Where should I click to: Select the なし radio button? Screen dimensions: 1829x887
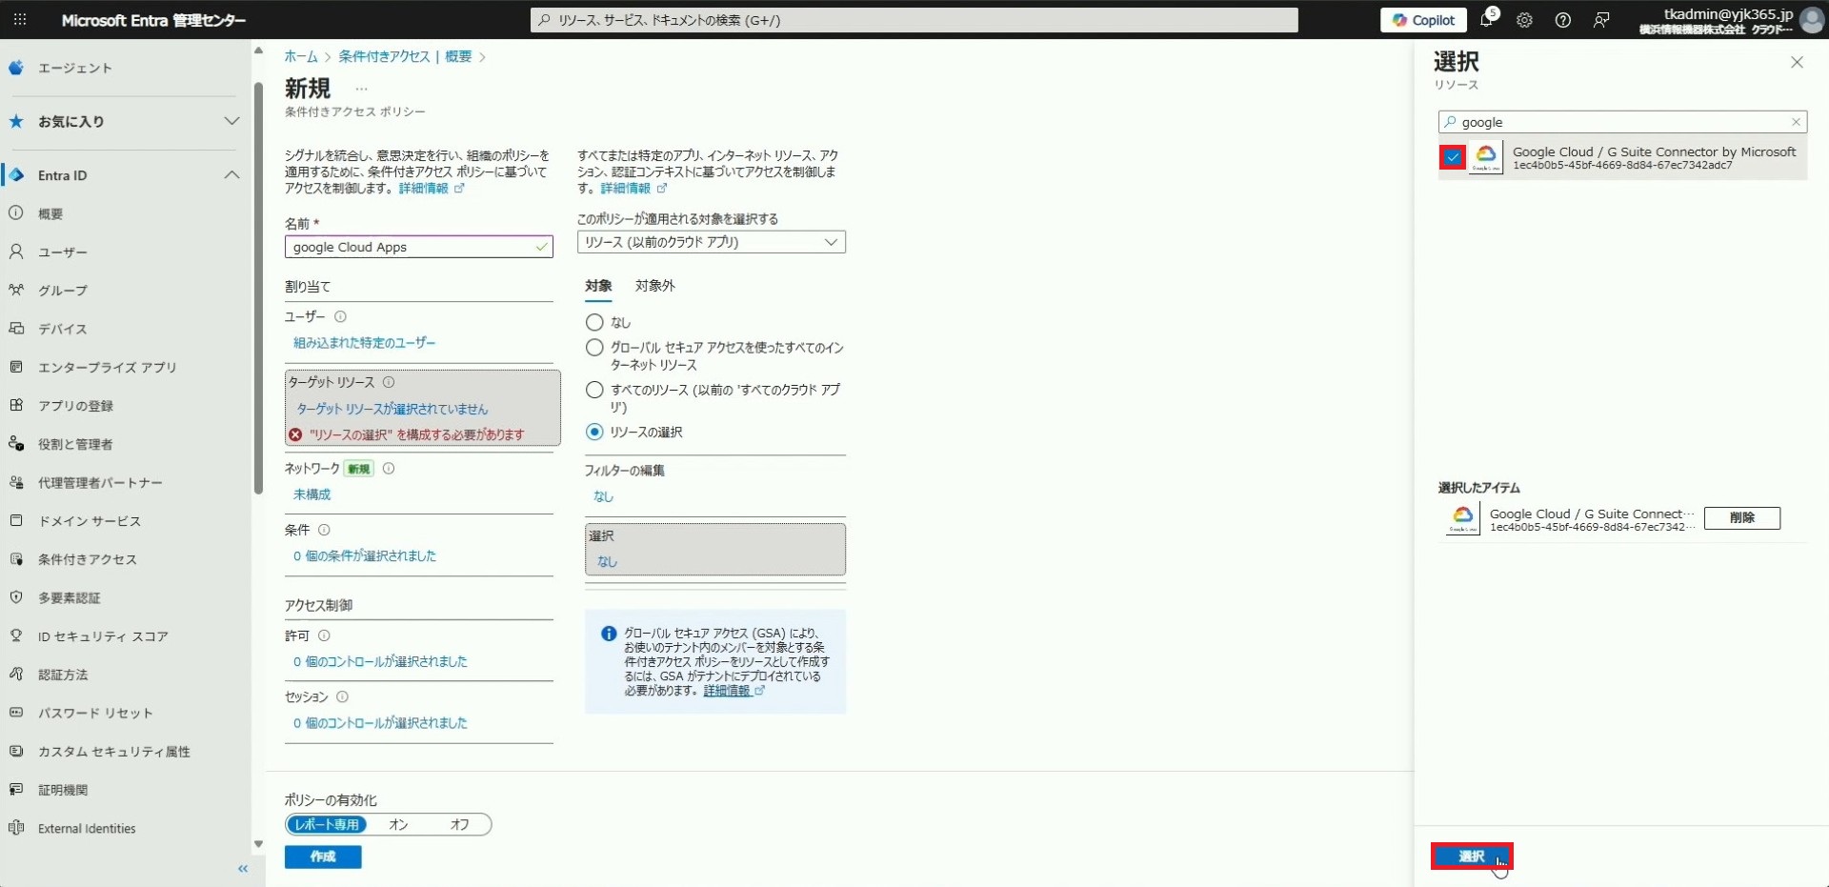coord(594,322)
